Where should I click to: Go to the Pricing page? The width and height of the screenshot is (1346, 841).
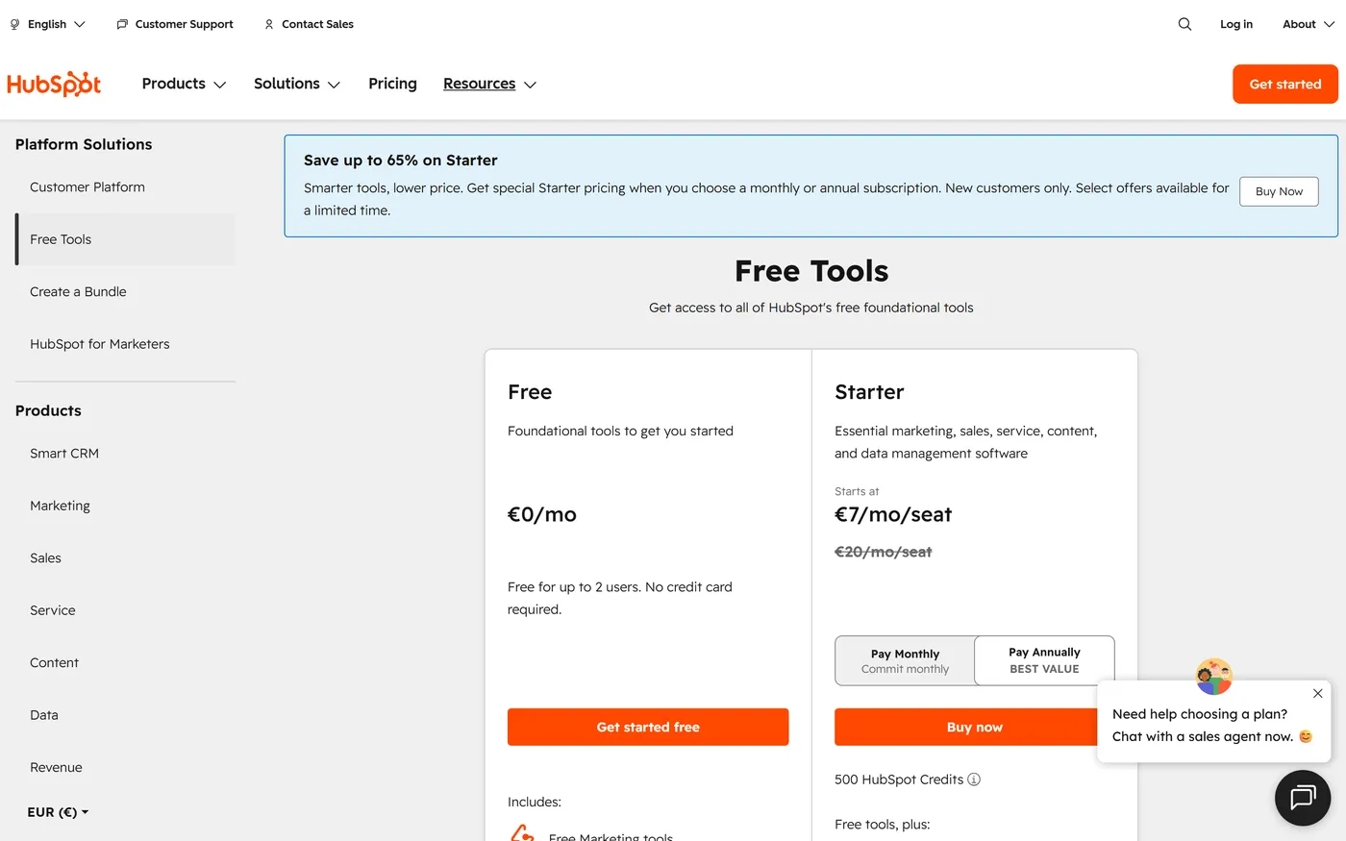coord(392,84)
